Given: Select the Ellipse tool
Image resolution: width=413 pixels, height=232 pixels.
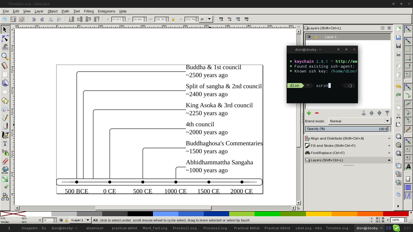Looking at the screenshot, I should coord(5,92).
